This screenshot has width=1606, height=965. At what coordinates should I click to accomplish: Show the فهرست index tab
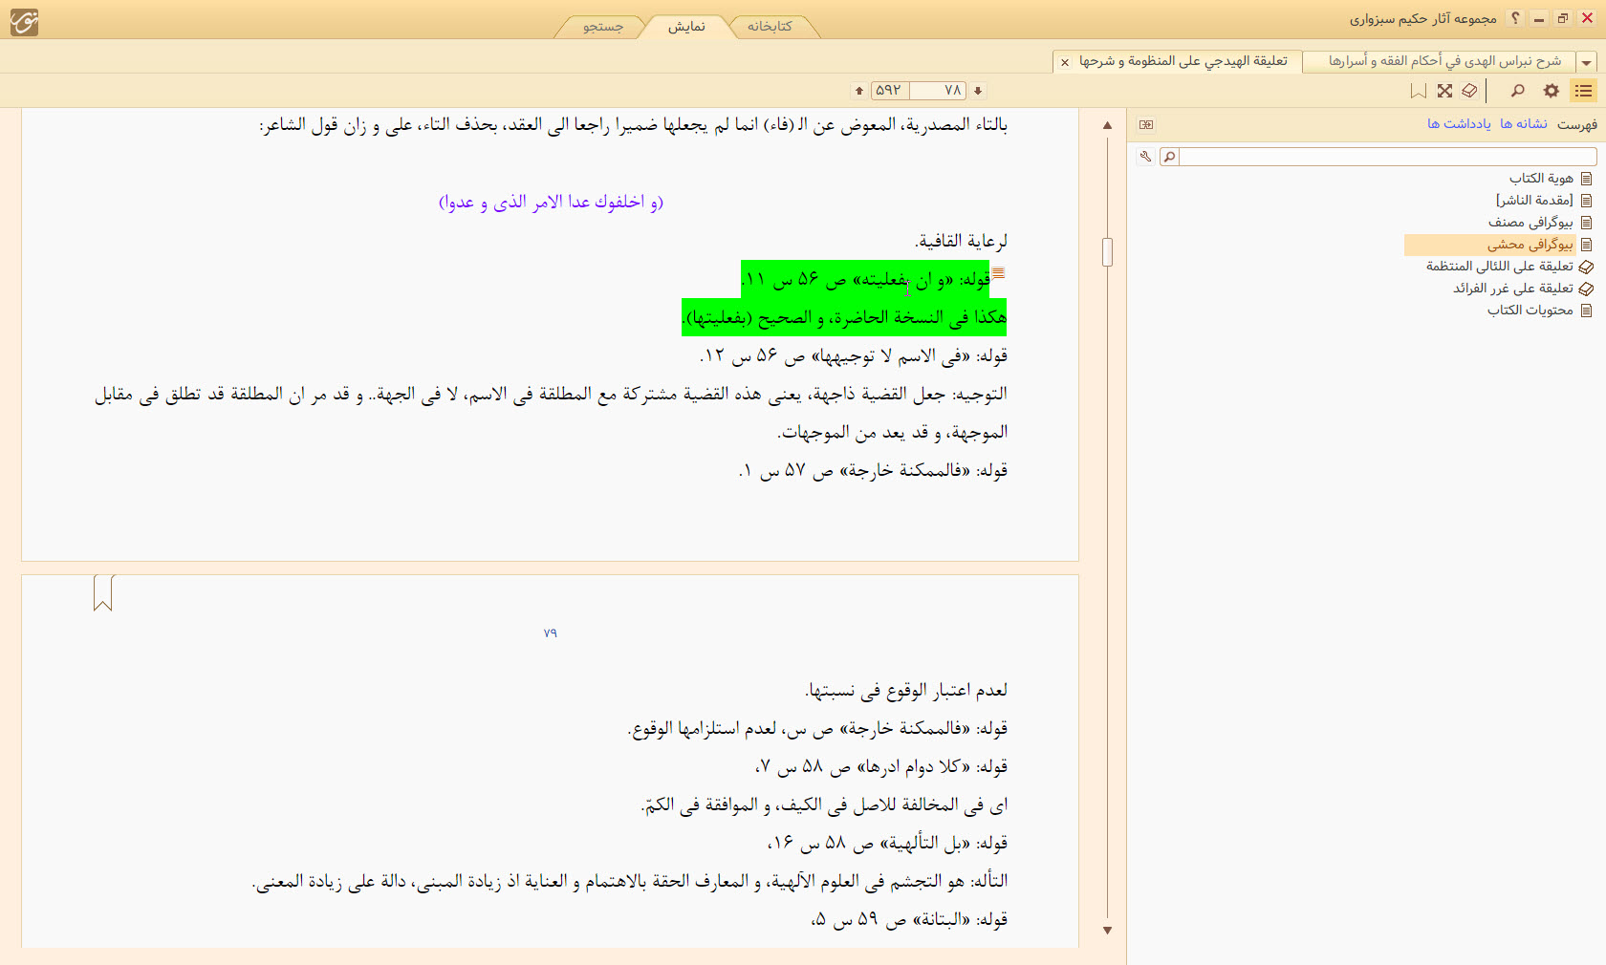(1576, 124)
